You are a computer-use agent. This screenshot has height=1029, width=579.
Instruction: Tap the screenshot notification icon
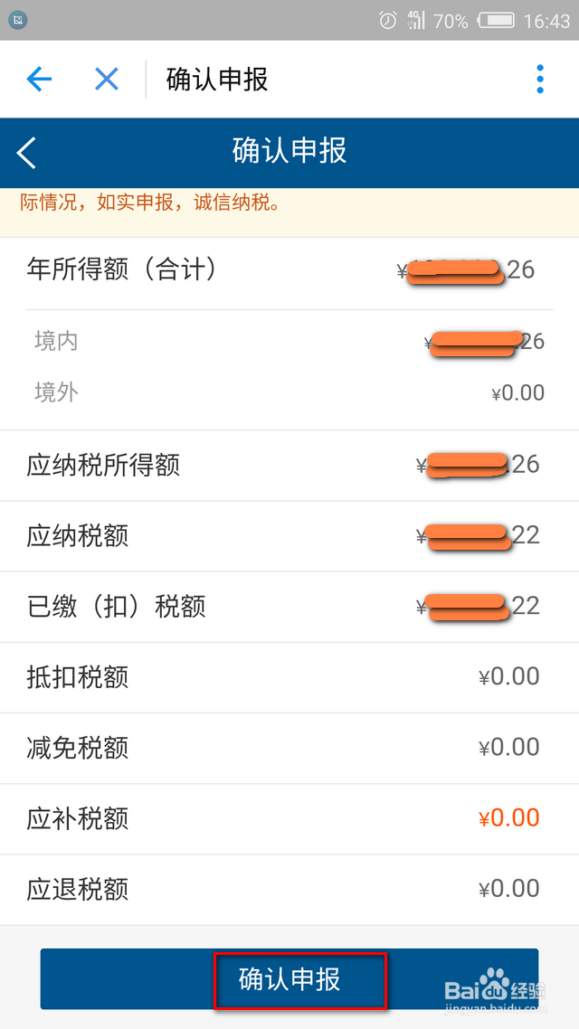[19, 20]
